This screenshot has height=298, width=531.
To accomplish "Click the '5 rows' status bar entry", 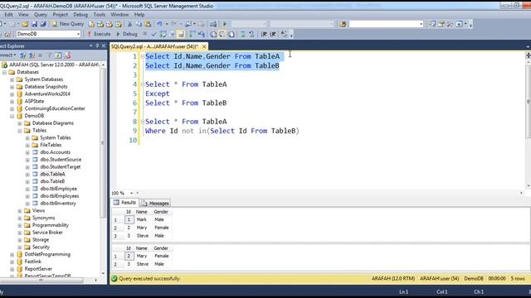I will click(x=518, y=279).
